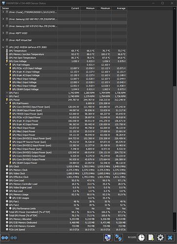Viewport: 177px width, 244px height.
Task: Expand GPU Performance Limits entry
Action: 6,208
